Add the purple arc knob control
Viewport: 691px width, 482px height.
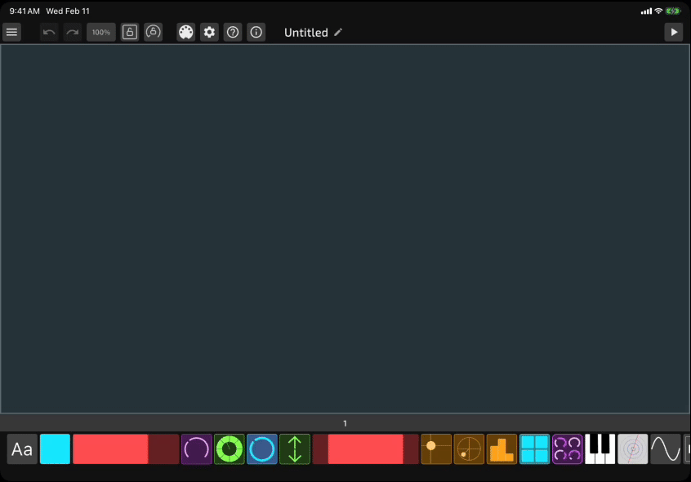[197, 449]
